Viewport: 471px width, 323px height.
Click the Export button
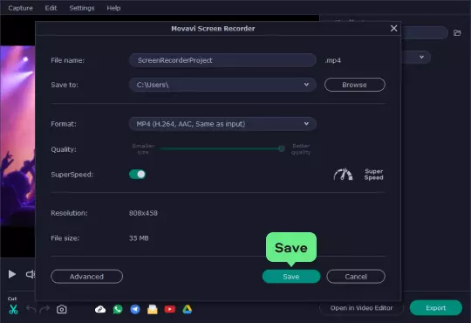tap(435, 307)
